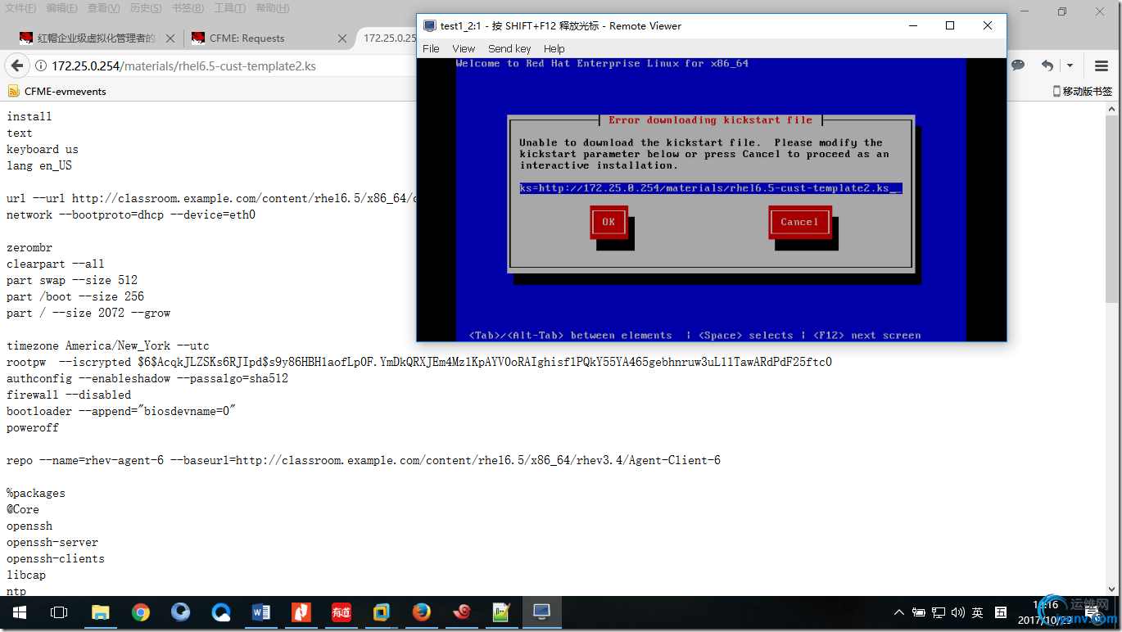Click the 英 input language indicator
This screenshot has width=1122, height=632.
(977, 612)
